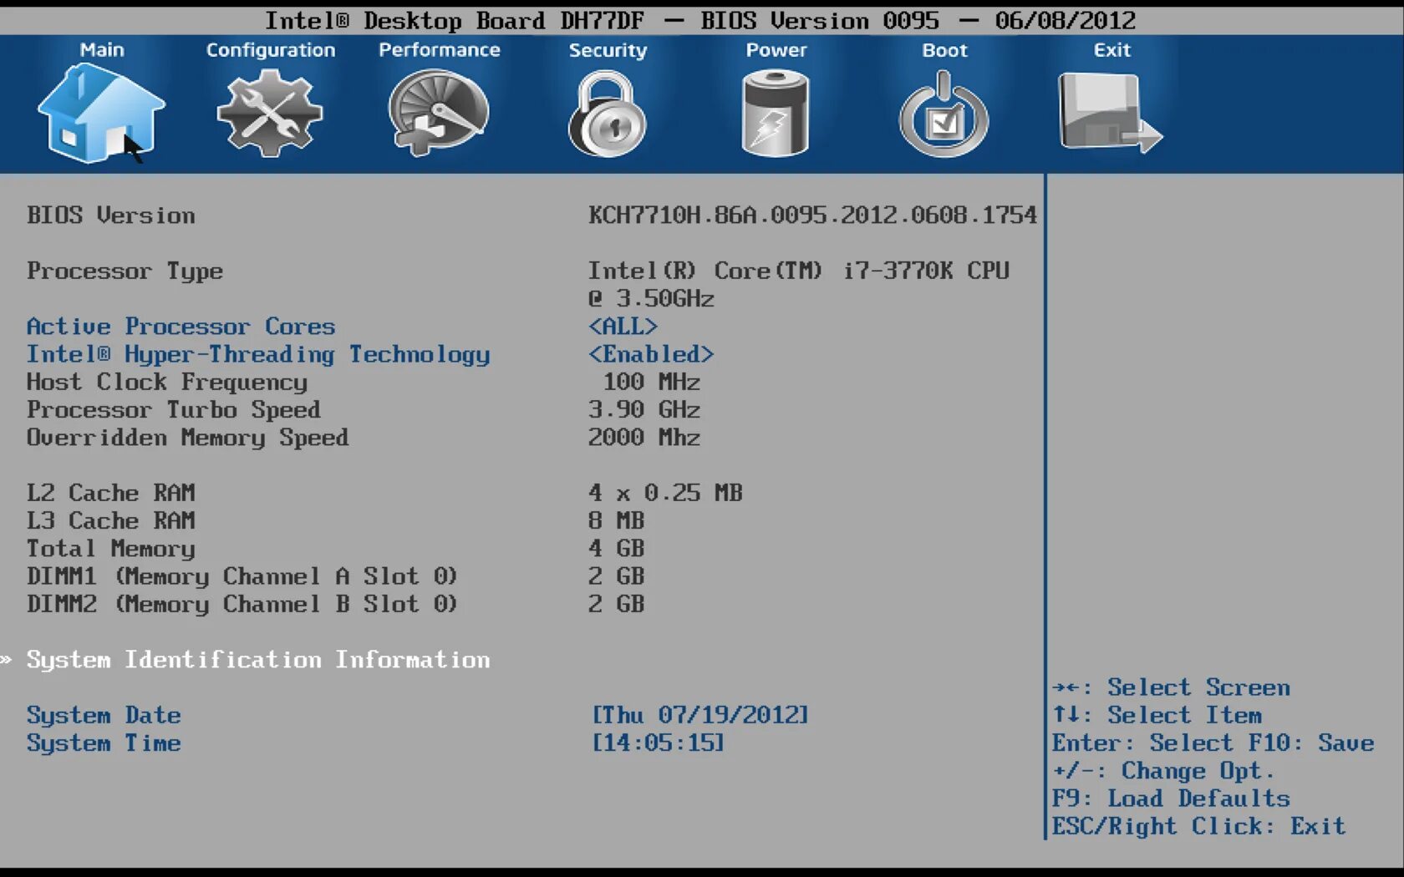The height and width of the screenshot is (877, 1404).
Task: Switch to the Exit tab label
Action: coord(1112,50)
